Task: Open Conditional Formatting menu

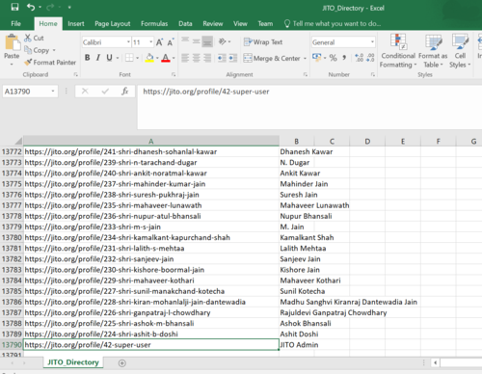Action: (398, 51)
